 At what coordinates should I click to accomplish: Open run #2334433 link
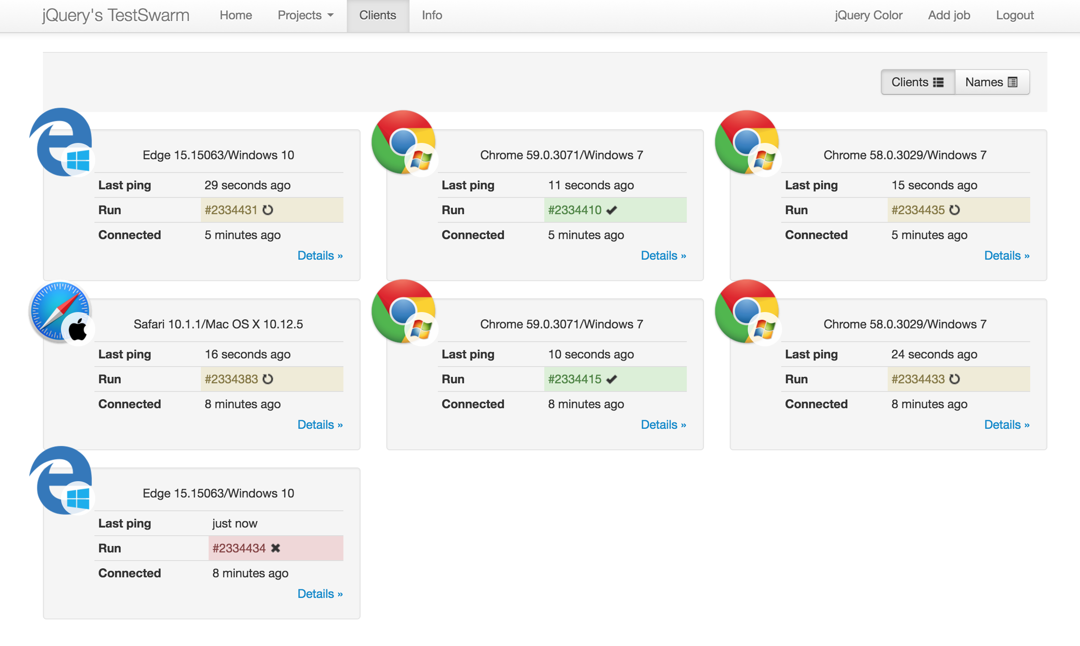pos(918,379)
